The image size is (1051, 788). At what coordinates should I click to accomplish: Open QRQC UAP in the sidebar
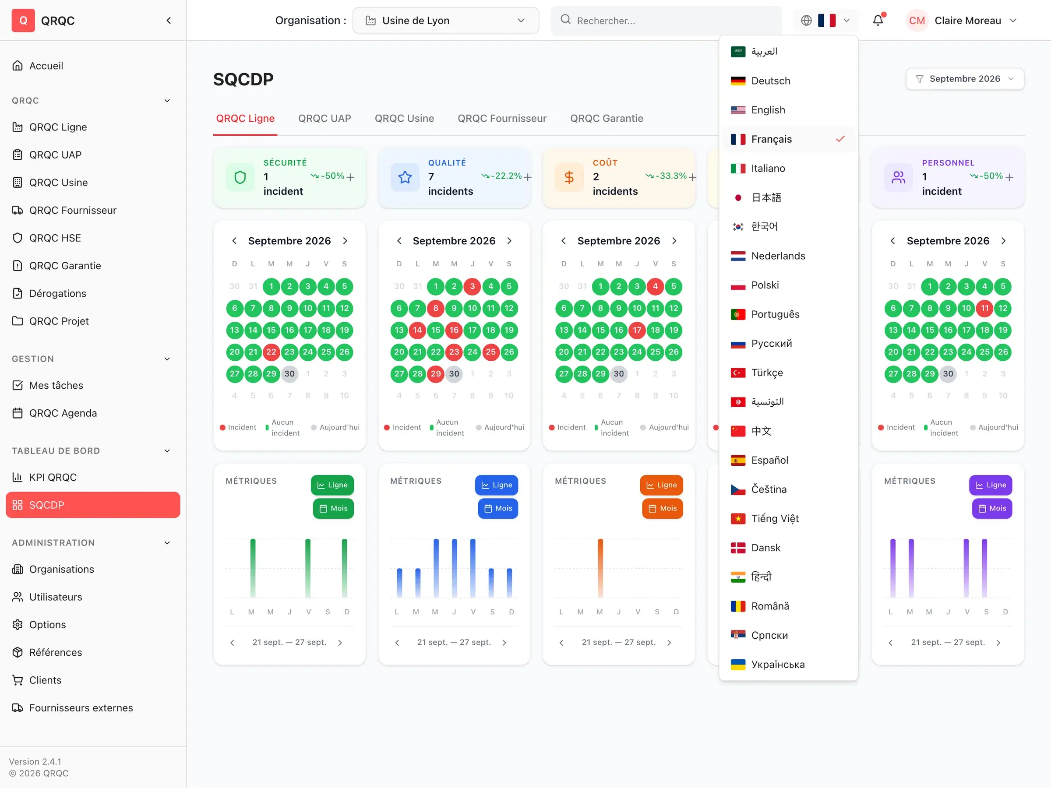(x=93, y=155)
